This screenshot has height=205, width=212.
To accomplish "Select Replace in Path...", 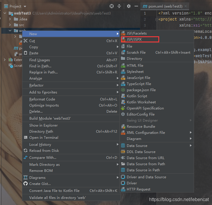I will [x=71, y=72].
